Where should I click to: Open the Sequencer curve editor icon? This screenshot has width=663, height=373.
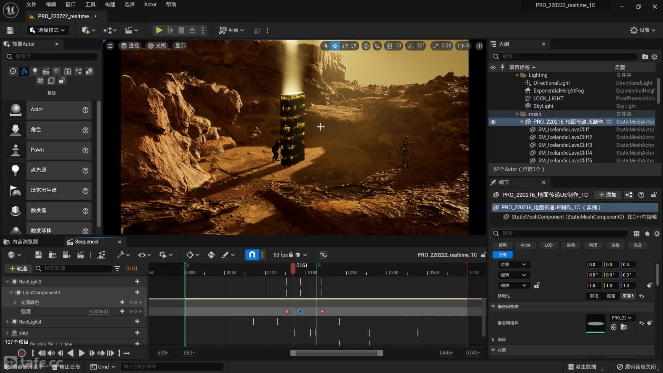tap(324, 255)
